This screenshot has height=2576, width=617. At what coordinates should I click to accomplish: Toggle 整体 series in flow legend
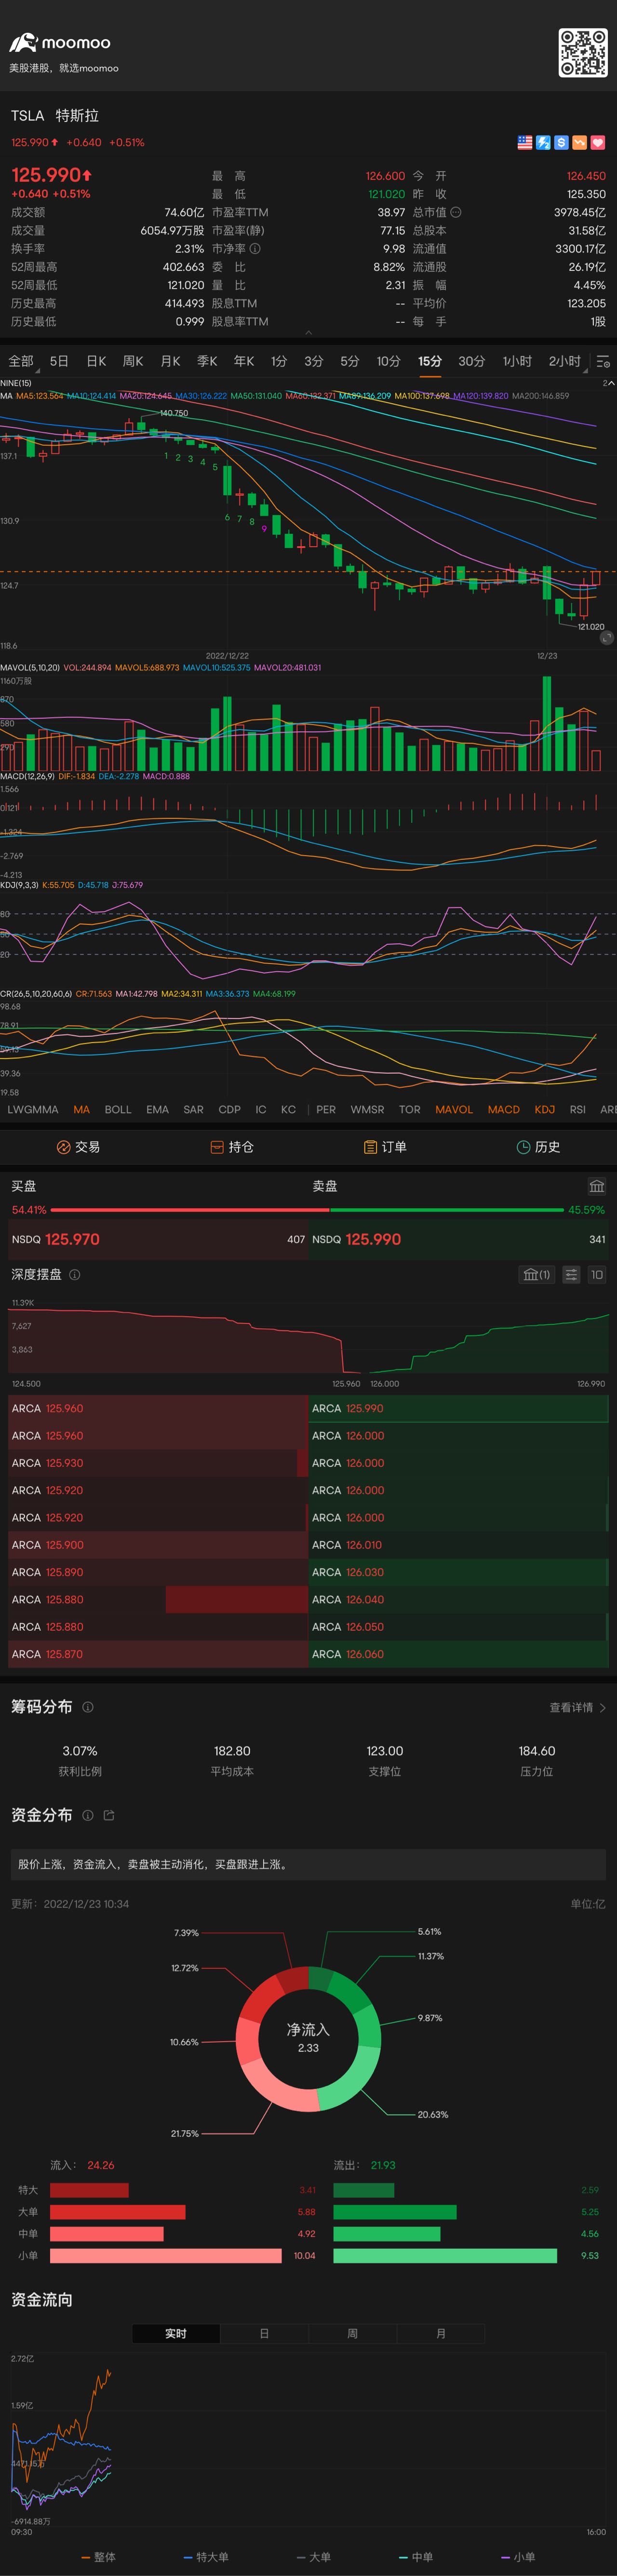[x=98, y=2557]
